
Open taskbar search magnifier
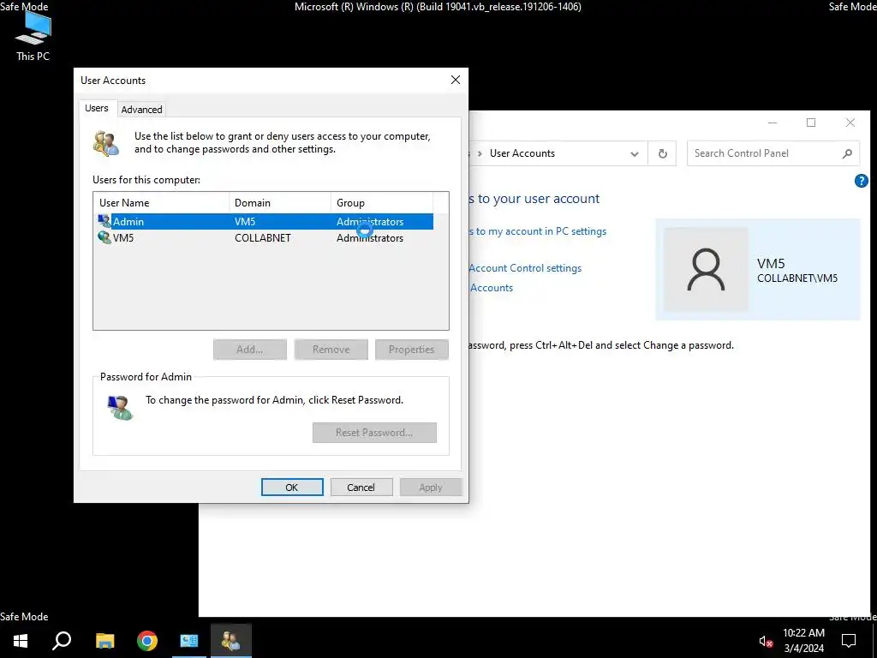tap(62, 641)
